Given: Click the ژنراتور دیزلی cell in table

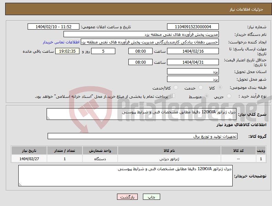Looking at the screenshot, I should [169, 159].
